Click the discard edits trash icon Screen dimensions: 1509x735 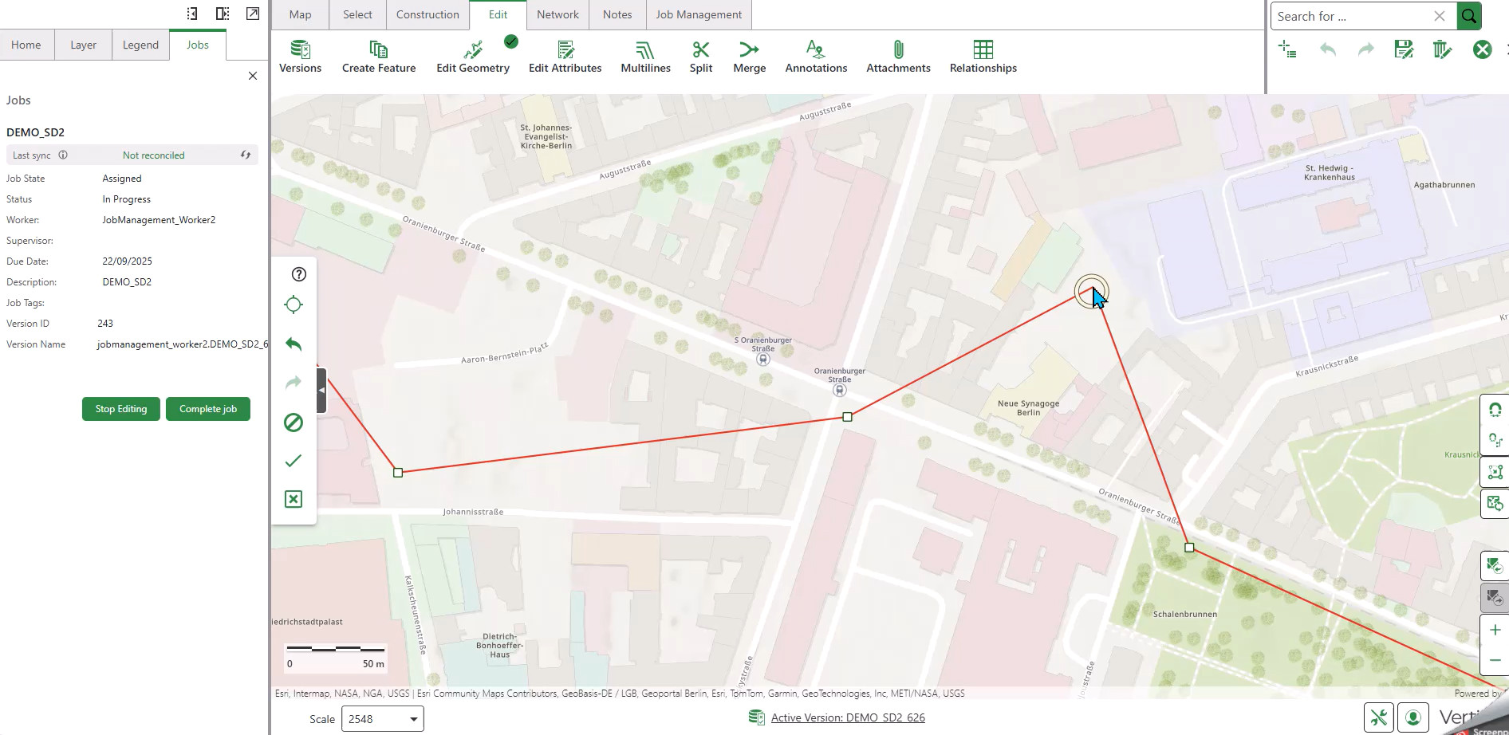(x=1442, y=49)
